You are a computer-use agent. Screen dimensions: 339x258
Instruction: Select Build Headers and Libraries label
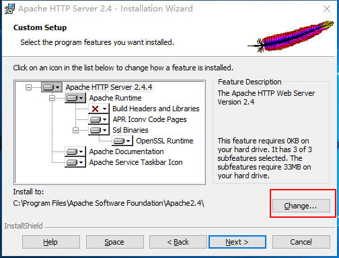pos(156,109)
